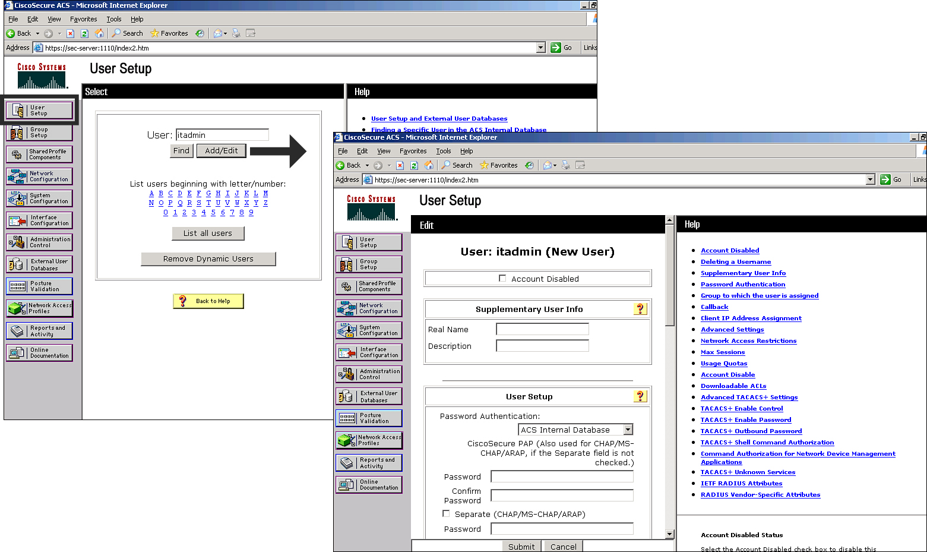This screenshot has height=552, width=927.
Task: Open Back button history dropdown back window
Action: click(x=37, y=33)
